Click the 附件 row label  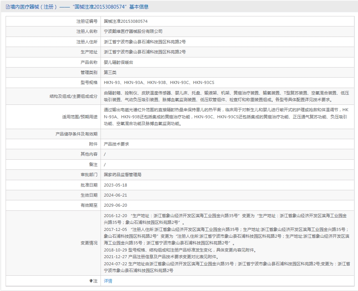(93, 144)
